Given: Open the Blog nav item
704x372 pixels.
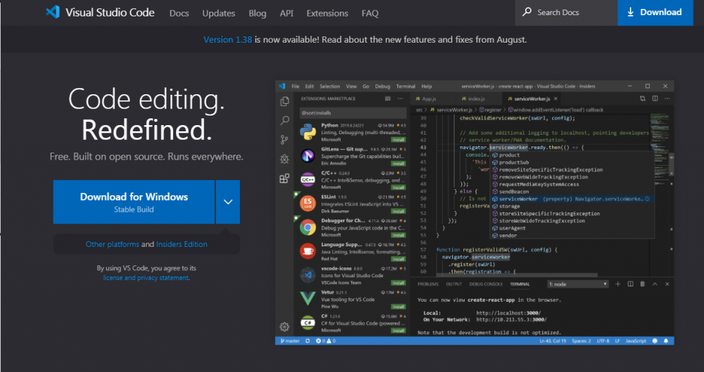Looking at the screenshot, I should (257, 13).
